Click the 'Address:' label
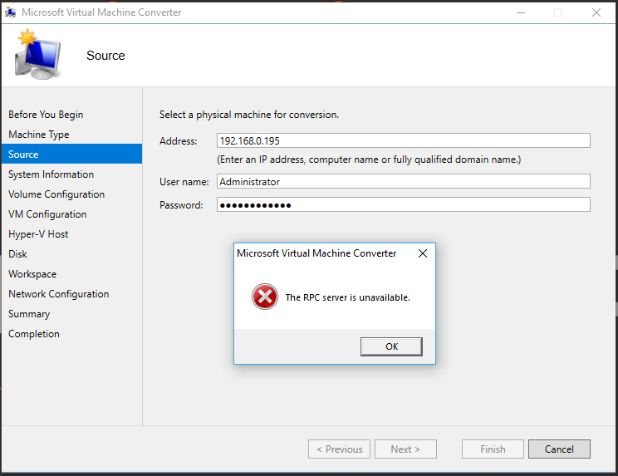This screenshot has height=476, width=618. point(178,141)
